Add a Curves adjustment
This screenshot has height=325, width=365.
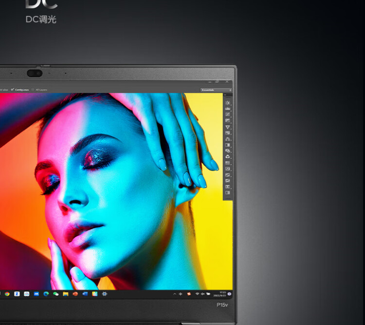click(x=228, y=115)
